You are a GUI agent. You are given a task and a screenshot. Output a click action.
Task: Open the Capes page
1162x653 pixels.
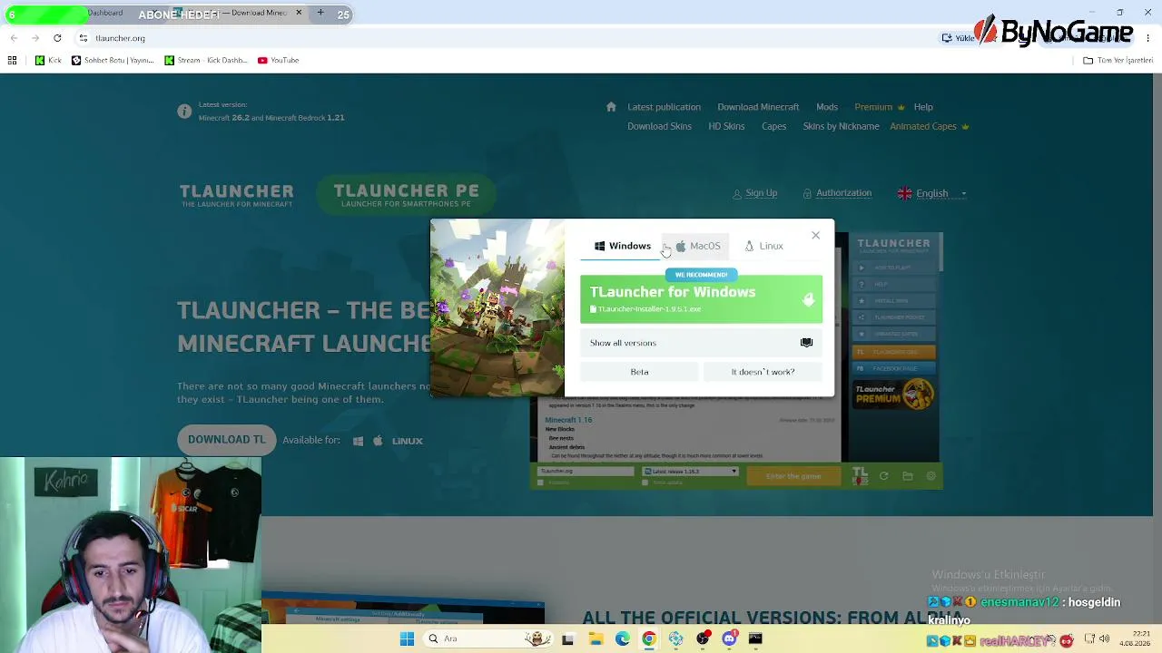[x=773, y=126]
